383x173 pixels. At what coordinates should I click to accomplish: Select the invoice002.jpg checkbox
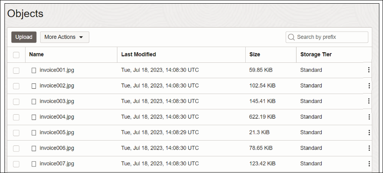pyautogui.click(x=16, y=86)
